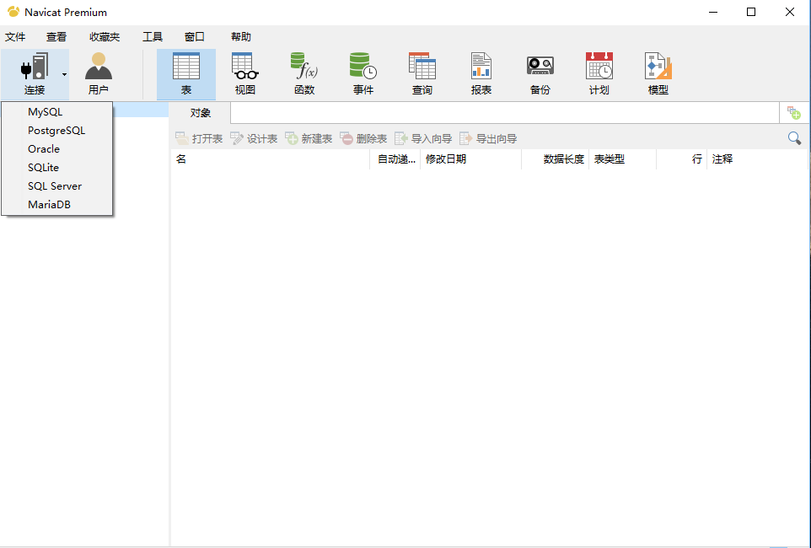The width and height of the screenshot is (811, 548).
Task: Click the magnifier search icon
Action: pos(794,138)
